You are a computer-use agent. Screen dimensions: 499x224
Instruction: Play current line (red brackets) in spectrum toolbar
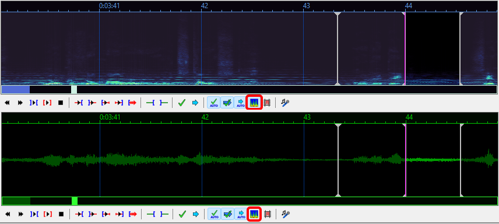pyautogui.click(x=47, y=103)
